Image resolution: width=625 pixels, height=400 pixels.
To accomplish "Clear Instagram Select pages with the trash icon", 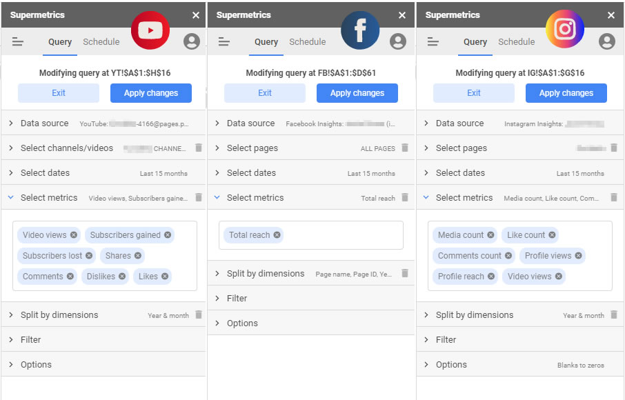I will [614, 148].
